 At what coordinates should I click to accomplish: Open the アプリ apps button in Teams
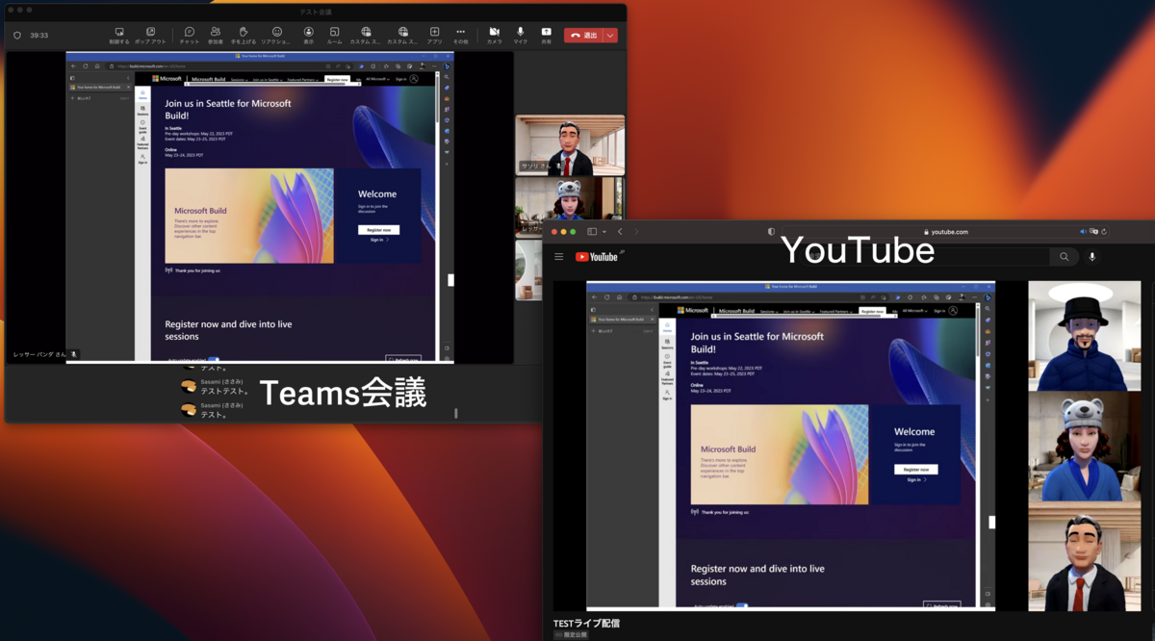(434, 36)
